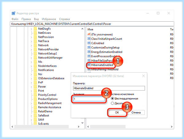Viewport: 184px width, 139px height.
Task: Select the PnP folder icon
Action: point(35,82)
